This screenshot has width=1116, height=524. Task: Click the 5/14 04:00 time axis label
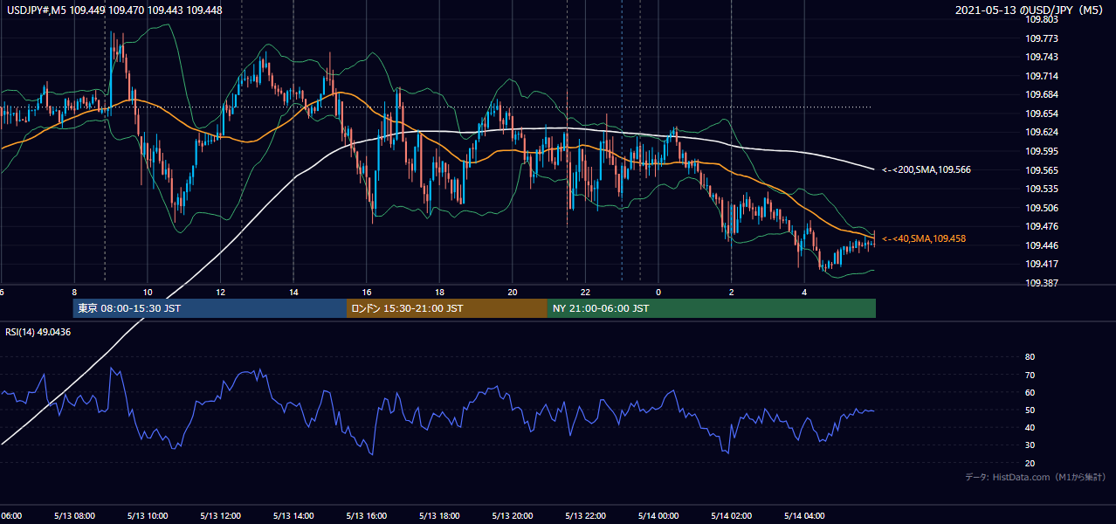pyautogui.click(x=804, y=515)
